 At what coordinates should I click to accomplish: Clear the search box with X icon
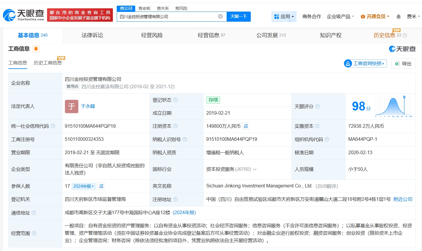(x=220, y=16)
